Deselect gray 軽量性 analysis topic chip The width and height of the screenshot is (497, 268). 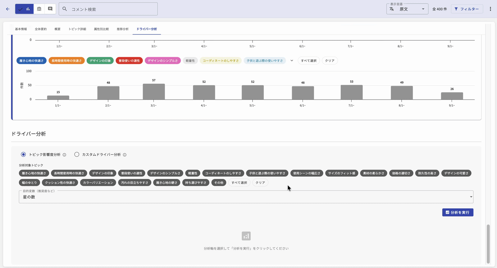(193, 173)
